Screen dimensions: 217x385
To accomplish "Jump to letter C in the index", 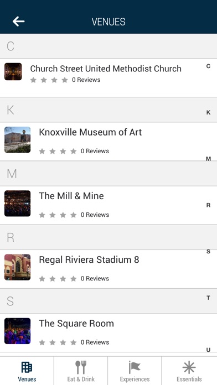I will pos(208,66).
